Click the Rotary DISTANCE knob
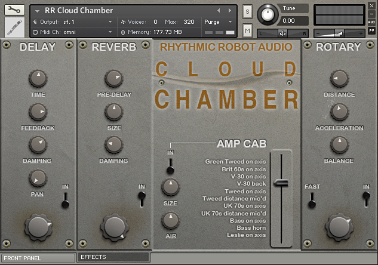The width and height of the screenshot is (378, 265). [x=339, y=79]
